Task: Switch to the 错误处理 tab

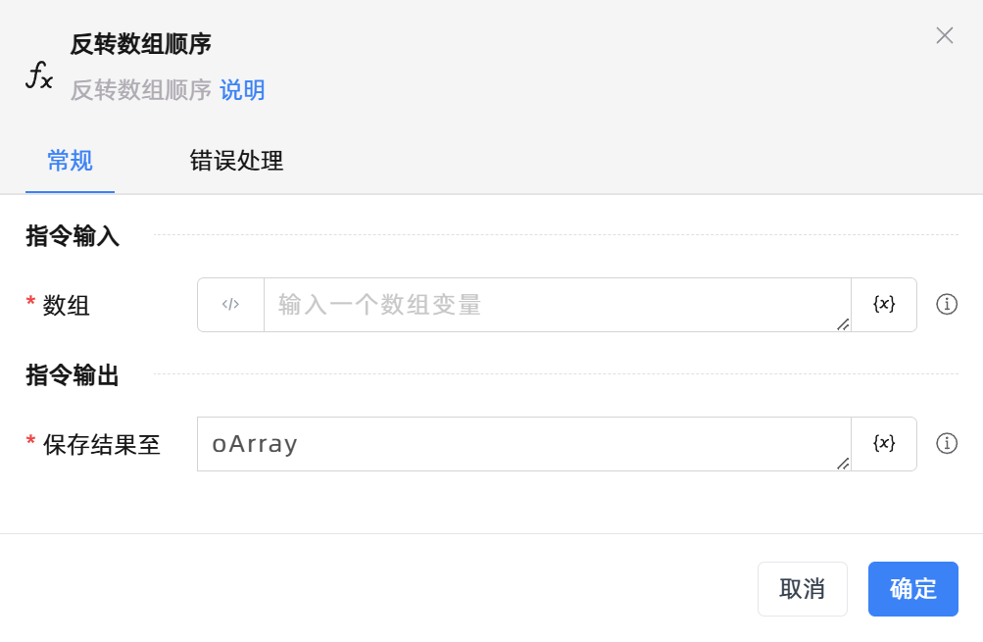Action: 236,162
